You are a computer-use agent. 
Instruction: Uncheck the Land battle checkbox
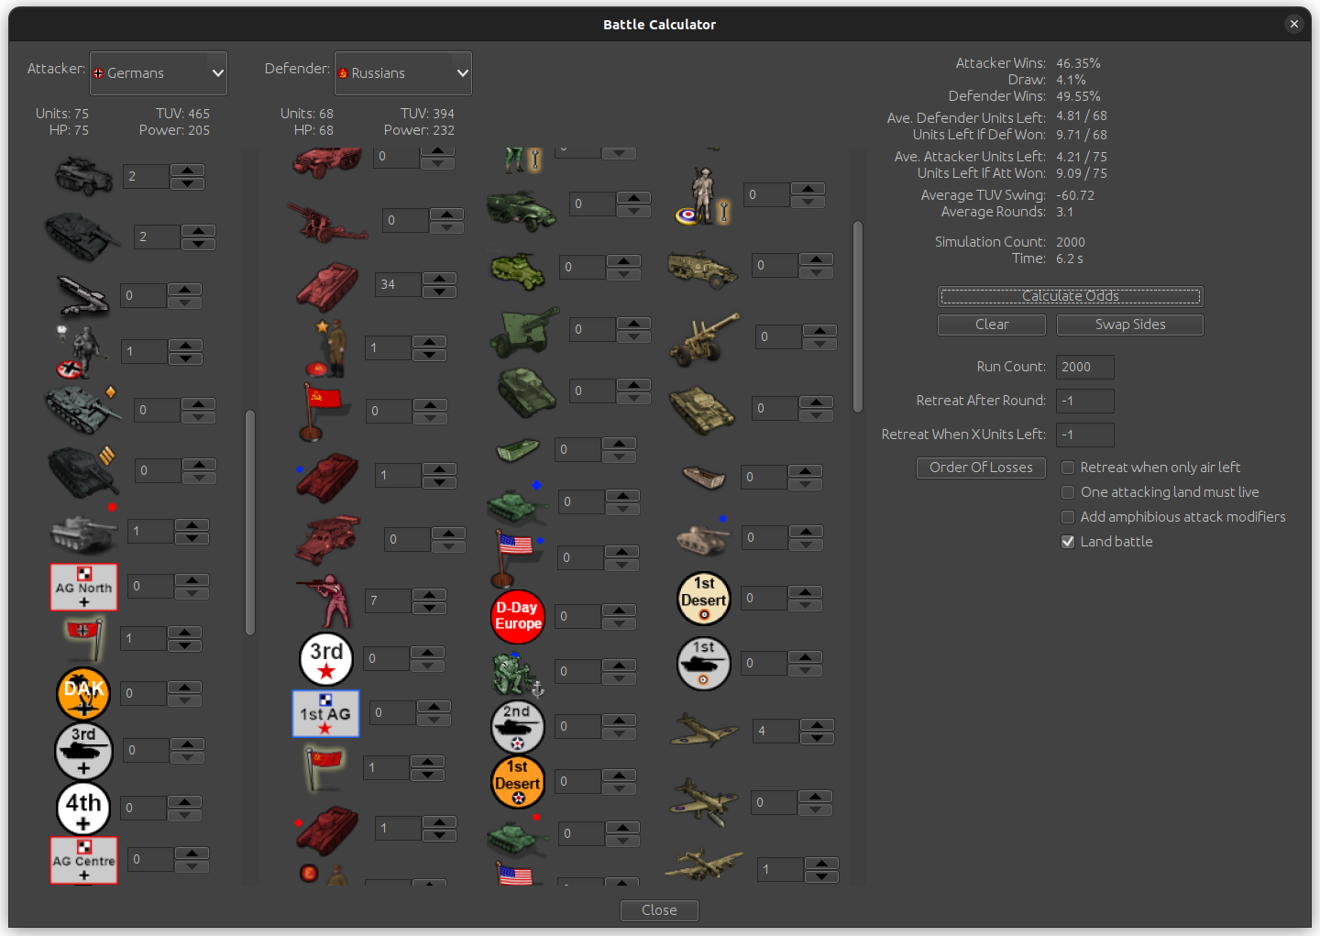1068,542
